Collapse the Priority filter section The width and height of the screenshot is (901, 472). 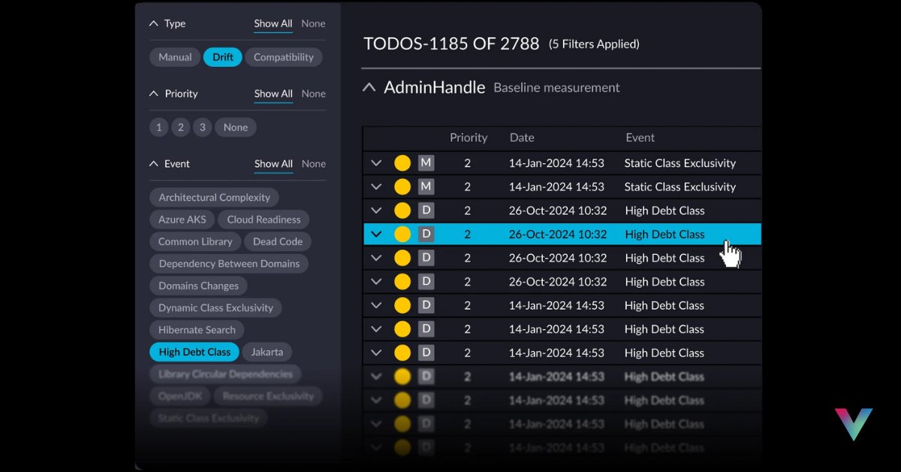(x=155, y=94)
